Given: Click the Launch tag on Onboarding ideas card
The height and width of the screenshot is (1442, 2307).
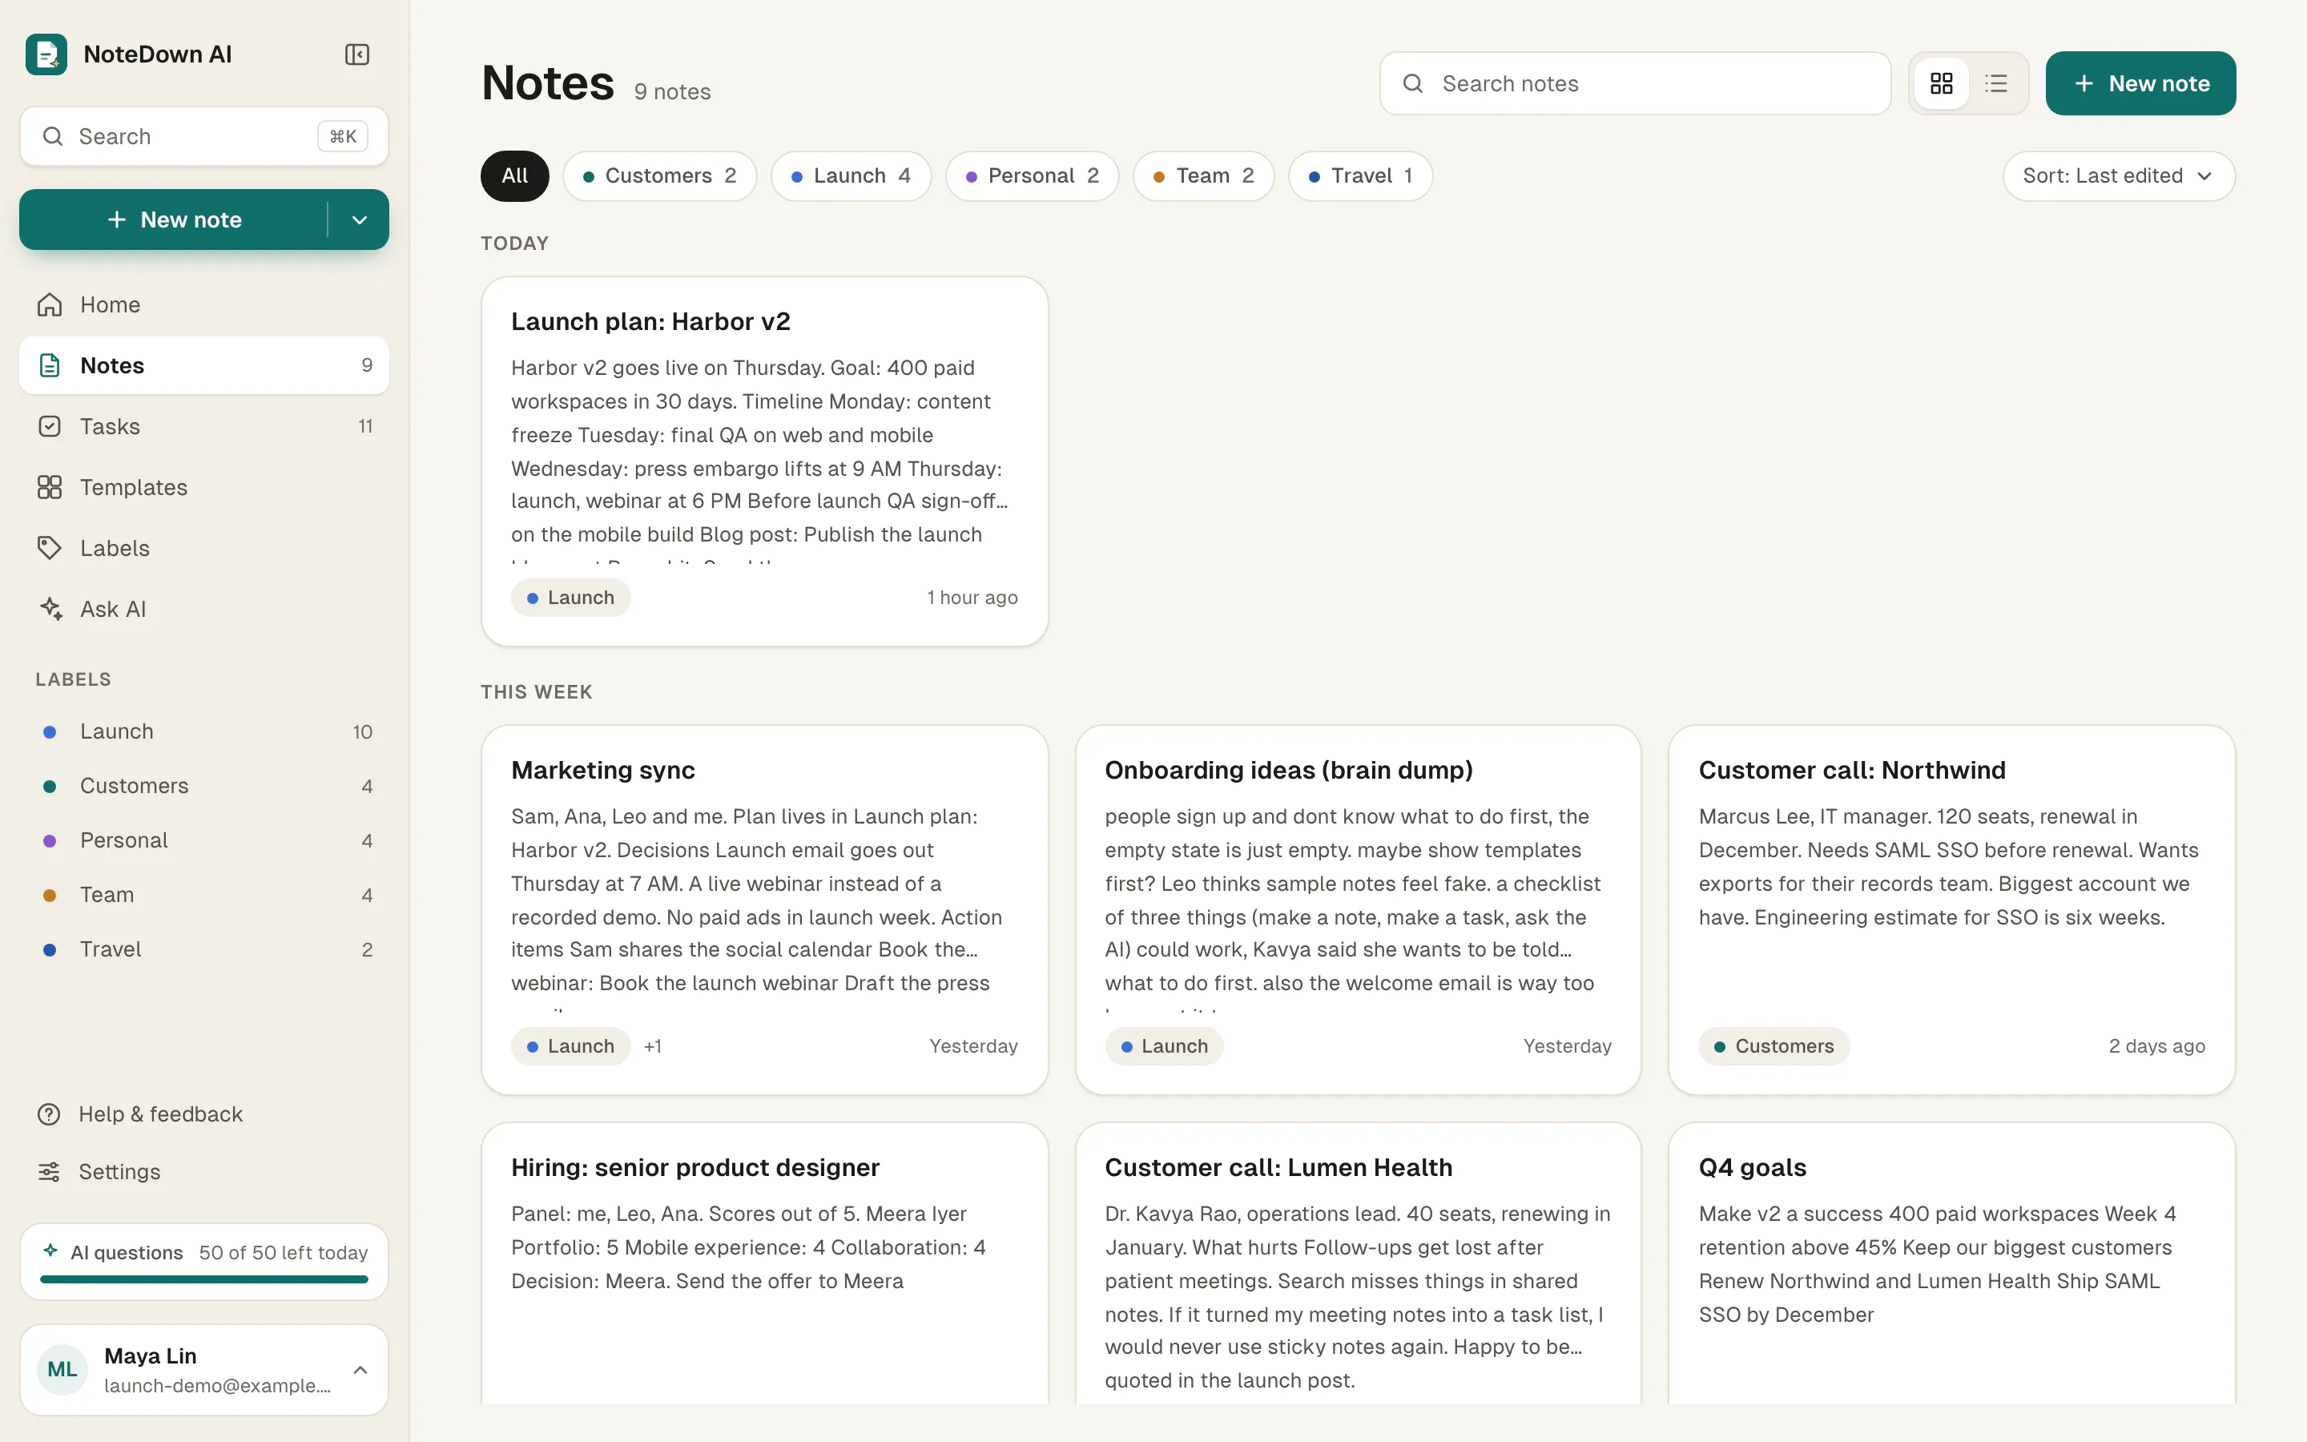Looking at the screenshot, I should [1164, 1046].
